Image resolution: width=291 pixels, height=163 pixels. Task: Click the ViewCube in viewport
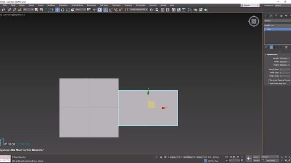pyautogui.click(x=254, y=21)
